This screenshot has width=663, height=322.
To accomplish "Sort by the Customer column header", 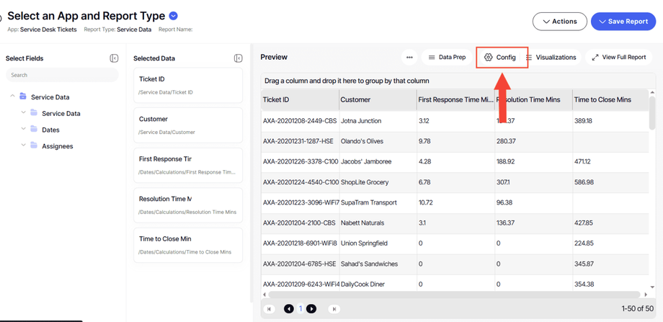I will click(355, 100).
